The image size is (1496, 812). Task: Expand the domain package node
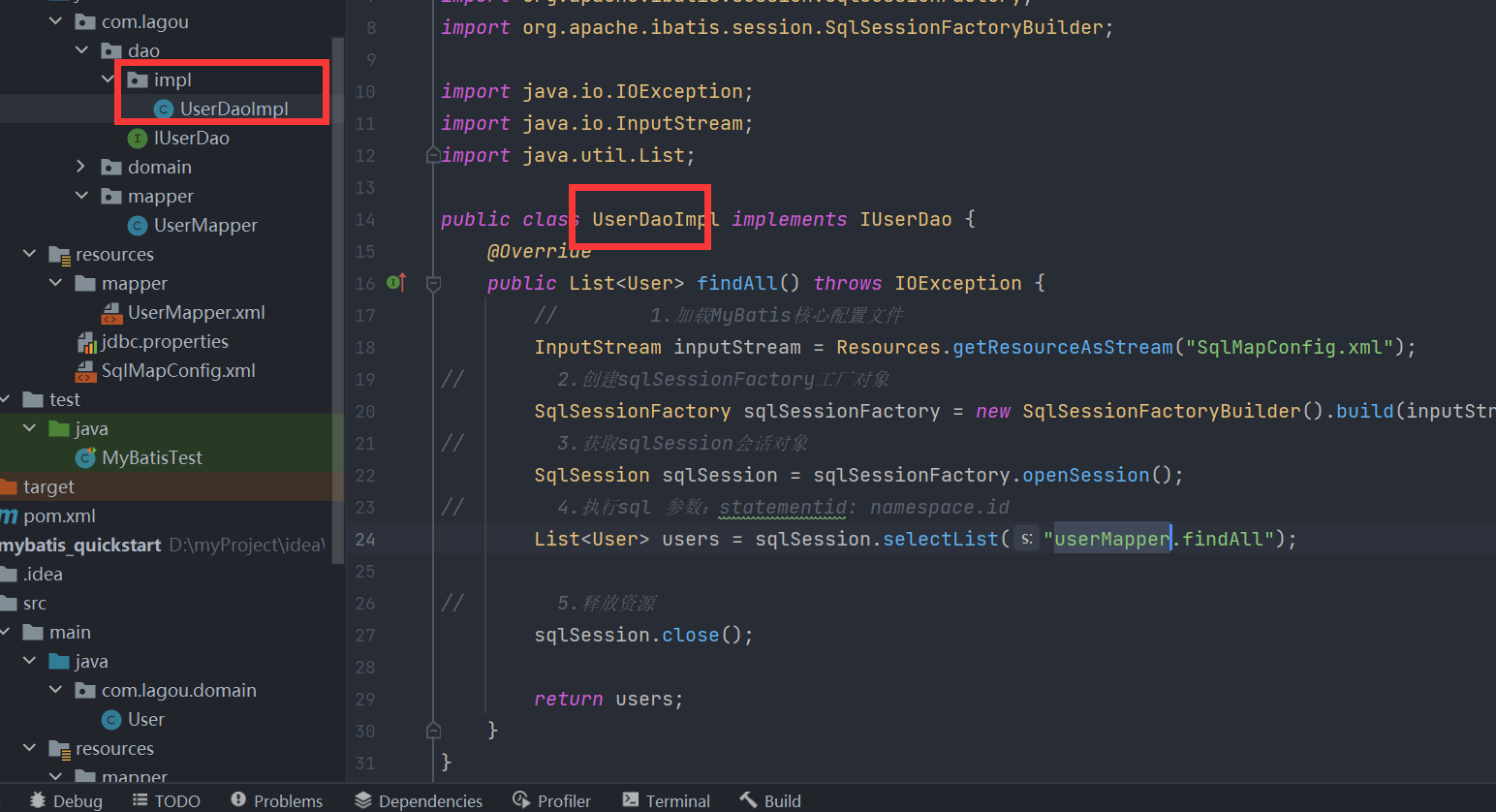click(81, 167)
